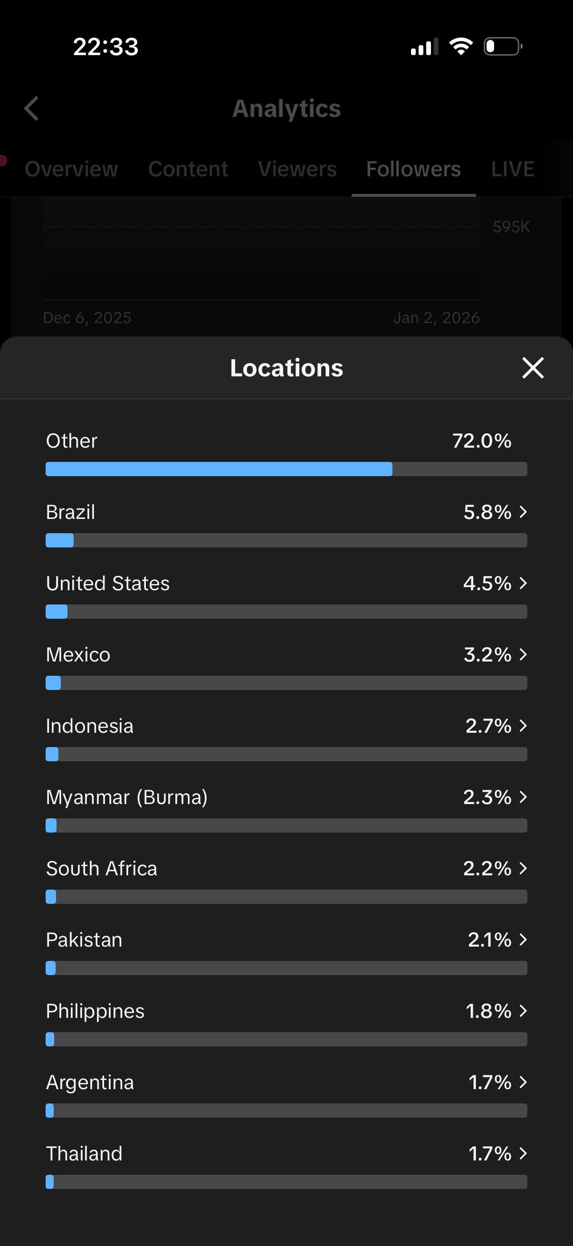Click the Other 72.0% progress bar
573x1246 pixels.
[286, 469]
